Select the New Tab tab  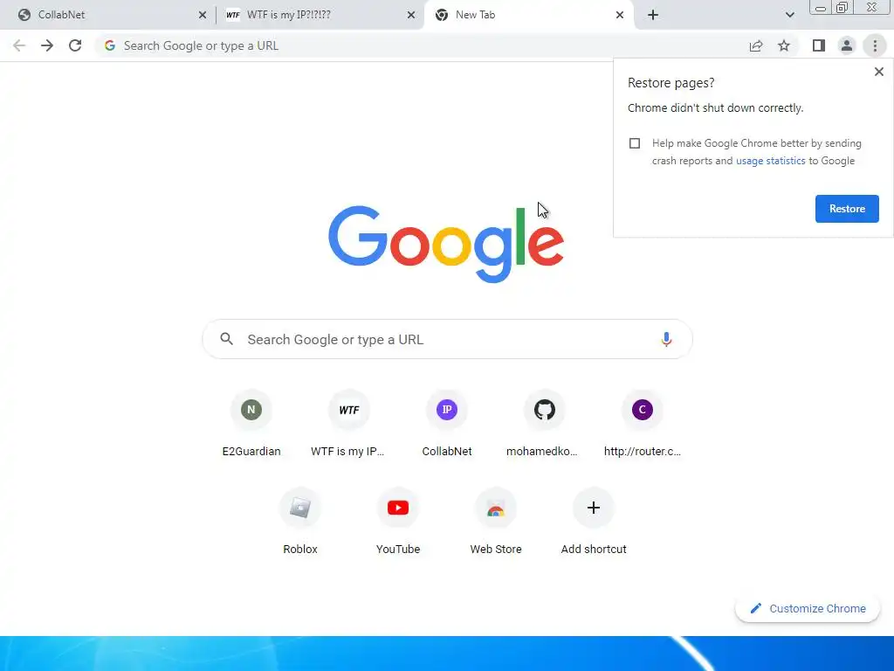click(x=527, y=15)
